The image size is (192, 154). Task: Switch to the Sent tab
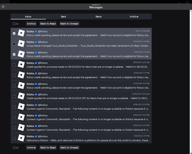(63, 17)
